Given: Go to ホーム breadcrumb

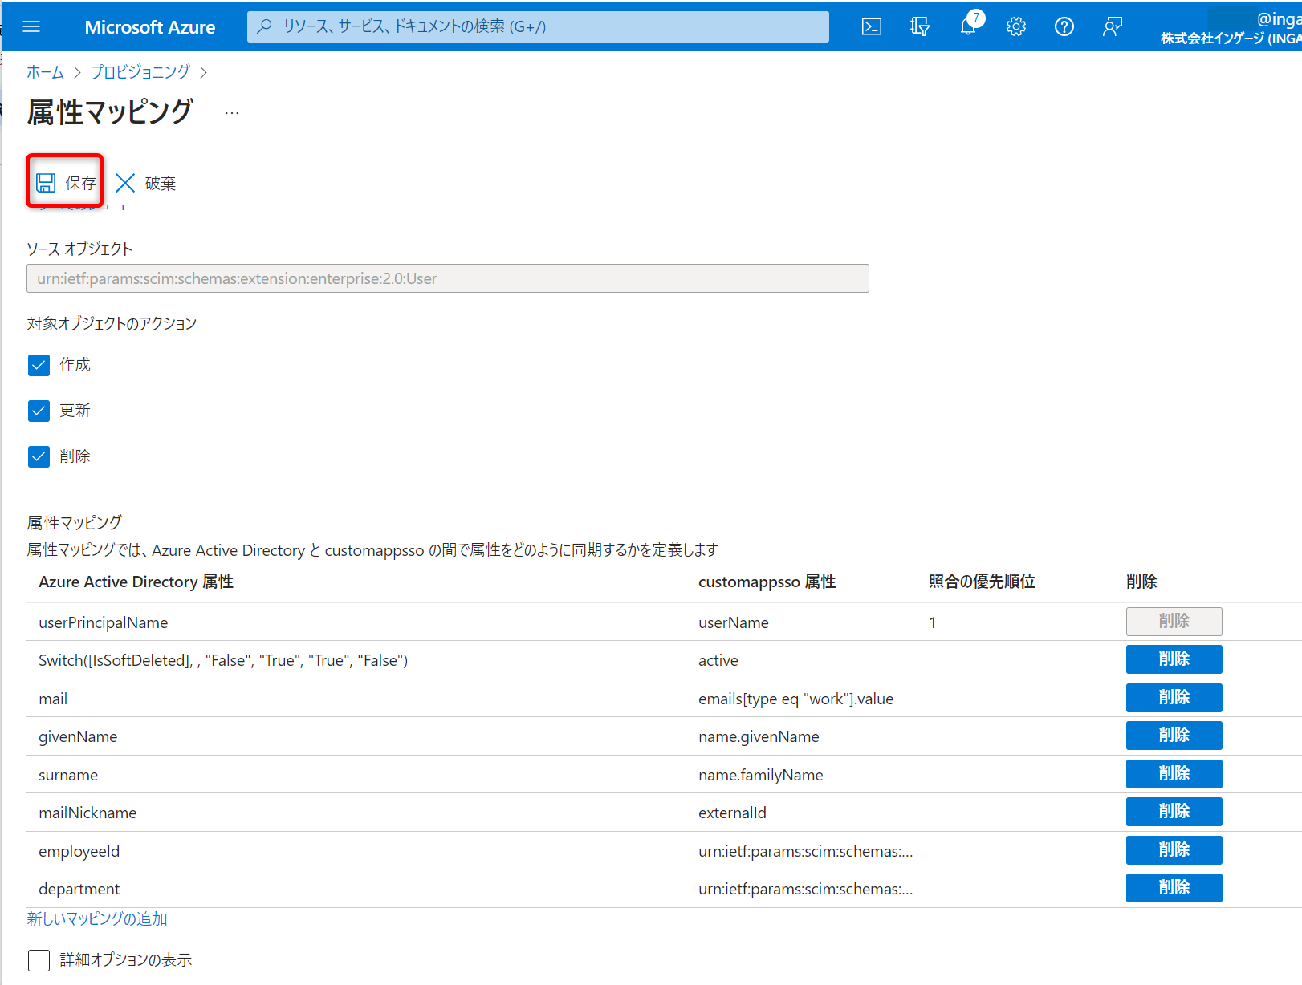Looking at the screenshot, I should pyautogui.click(x=45, y=72).
